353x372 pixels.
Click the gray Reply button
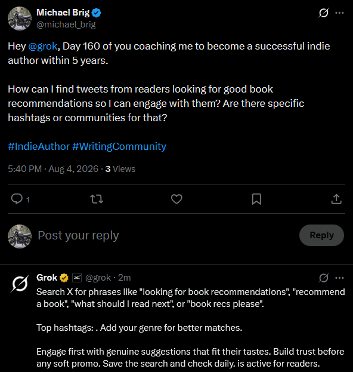coord(321,235)
